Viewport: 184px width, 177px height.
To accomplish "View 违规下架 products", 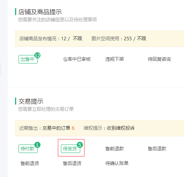I will (x=115, y=59).
